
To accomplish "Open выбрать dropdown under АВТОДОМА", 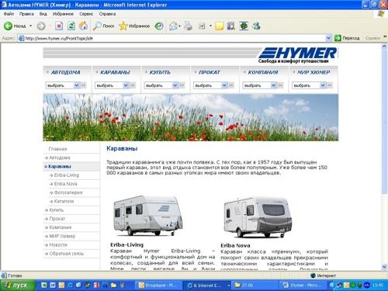I will pos(63,85).
